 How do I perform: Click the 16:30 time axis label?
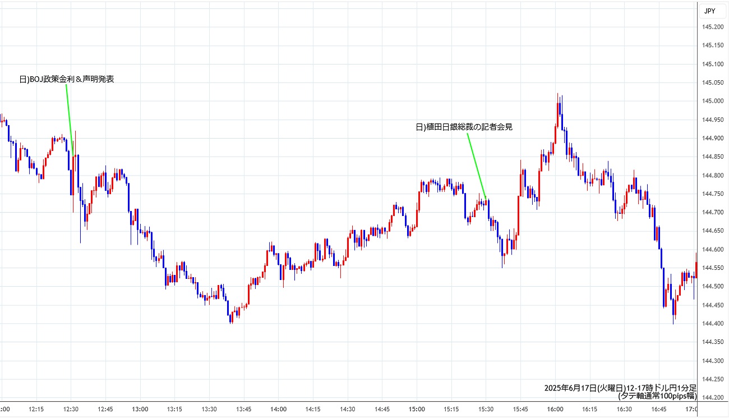coord(625,409)
